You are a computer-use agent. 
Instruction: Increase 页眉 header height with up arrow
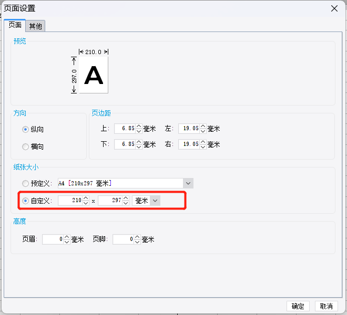pos(67,237)
